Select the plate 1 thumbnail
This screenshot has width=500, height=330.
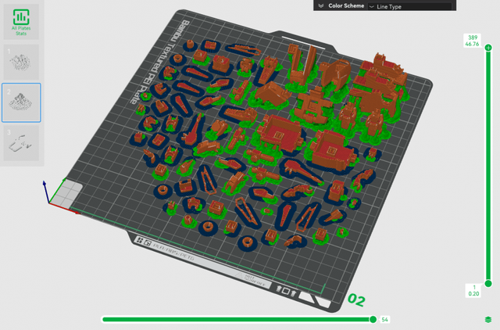tap(22, 60)
